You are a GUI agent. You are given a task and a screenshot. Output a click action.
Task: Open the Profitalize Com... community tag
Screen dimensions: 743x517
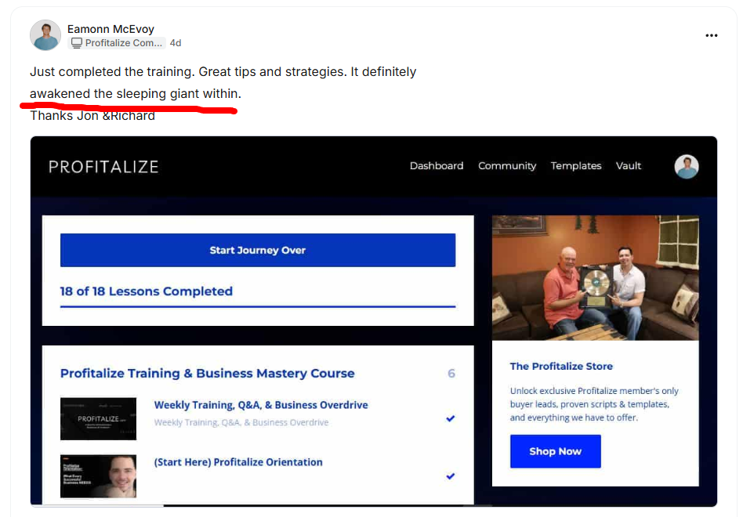click(x=117, y=43)
